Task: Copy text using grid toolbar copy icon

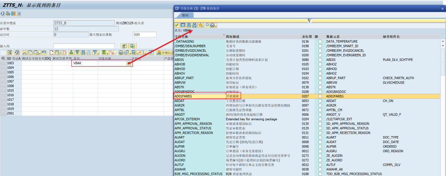Action: (31, 53)
